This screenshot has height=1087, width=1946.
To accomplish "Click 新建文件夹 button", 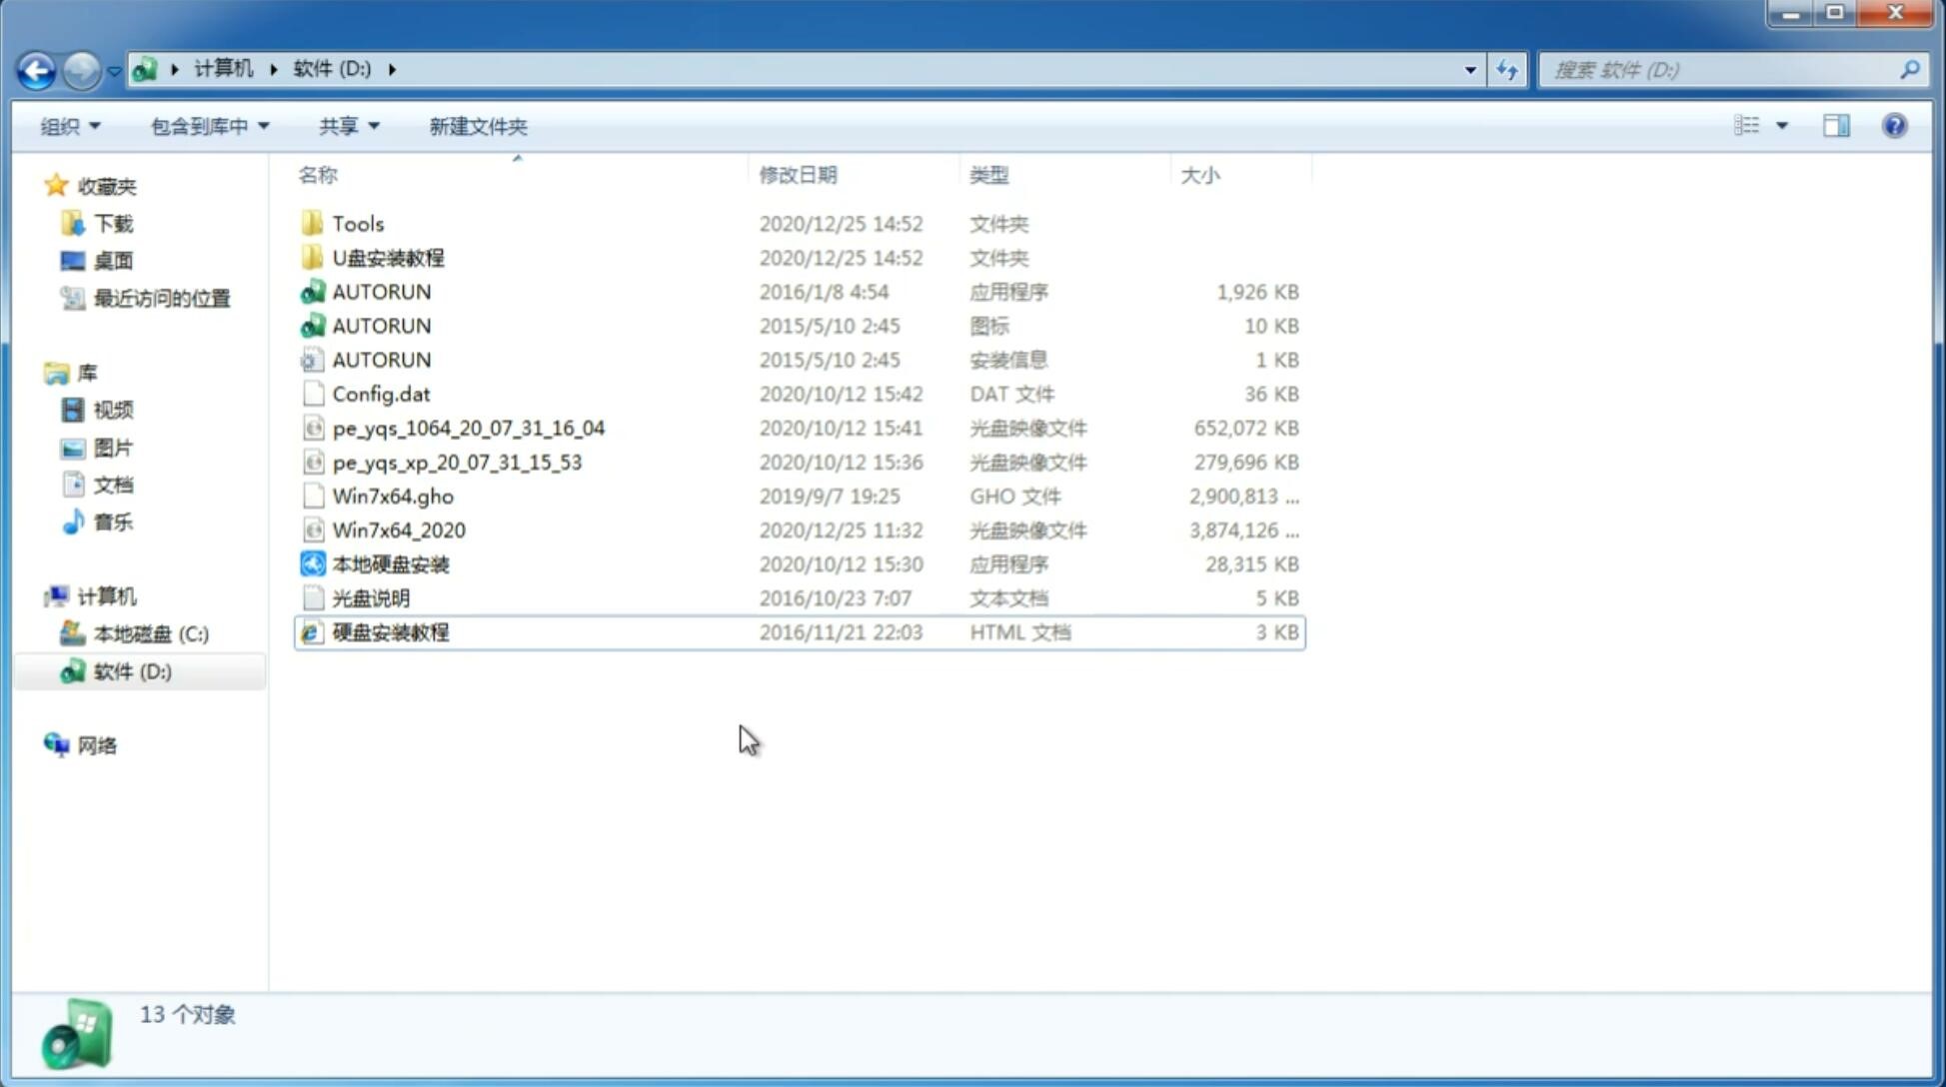I will click(x=477, y=124).
